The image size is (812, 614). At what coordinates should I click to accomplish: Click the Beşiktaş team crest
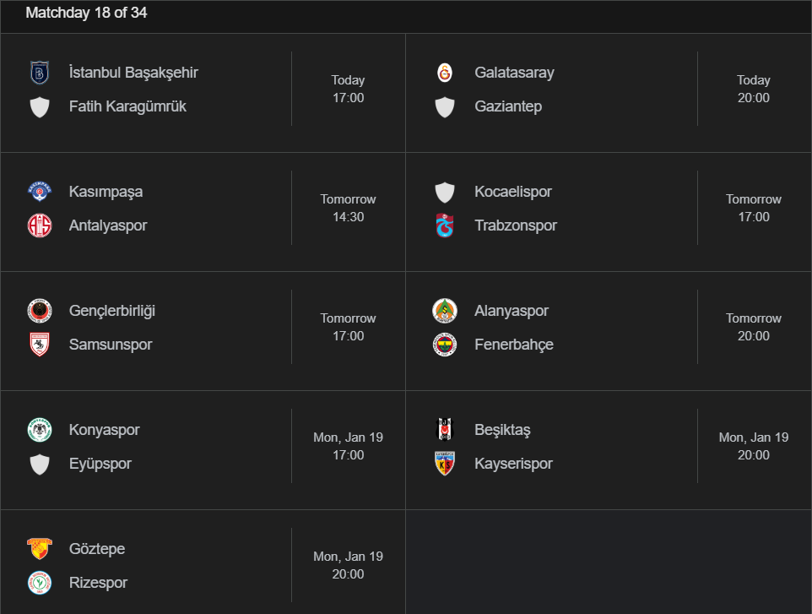(445, 430)
